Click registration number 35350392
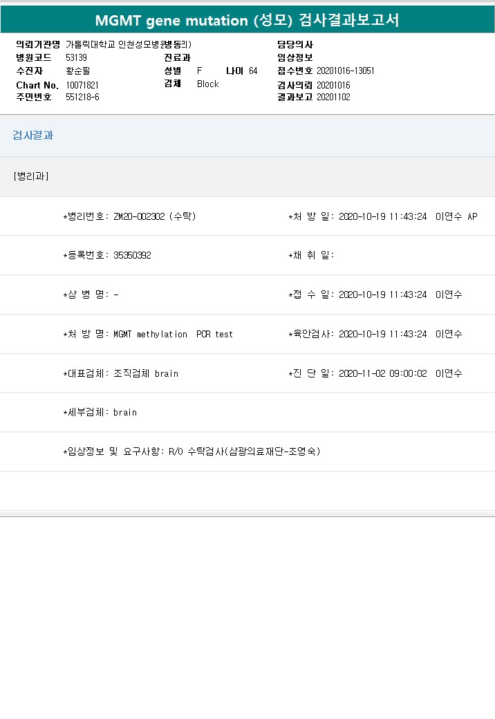Image resolution: width=495 pixels, height=719 pixels. coord(132,255)
